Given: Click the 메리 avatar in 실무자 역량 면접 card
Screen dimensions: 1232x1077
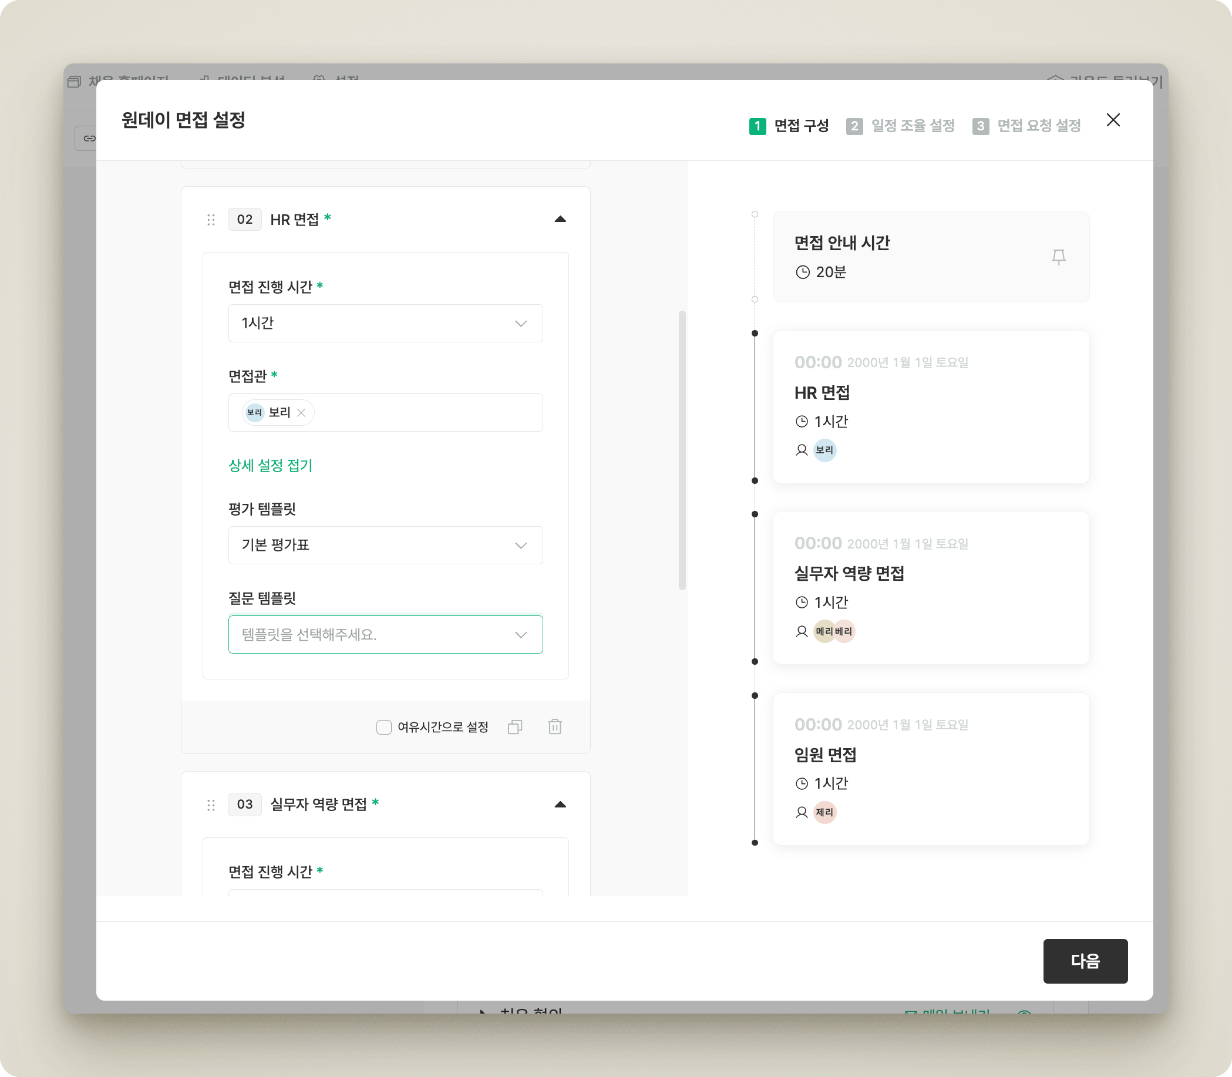Looking at the screenshot, I should pos(822,632).
